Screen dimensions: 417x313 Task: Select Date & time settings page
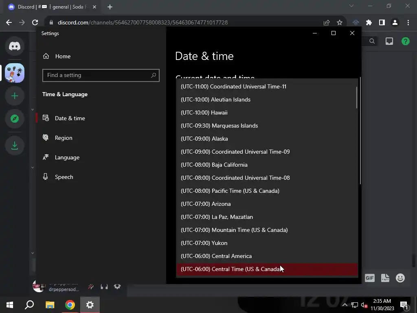pos(101,118)
